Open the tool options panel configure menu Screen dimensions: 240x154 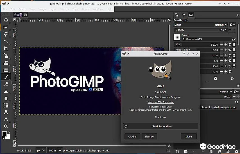(238, 15)
